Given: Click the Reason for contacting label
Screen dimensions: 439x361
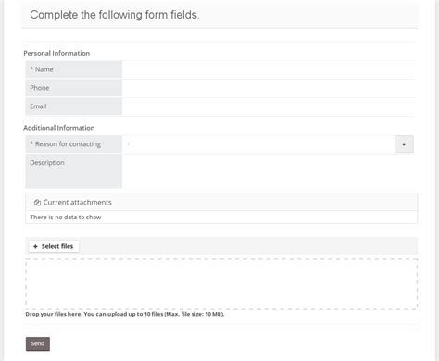Looking at the screenshot, I should (66, 144).
